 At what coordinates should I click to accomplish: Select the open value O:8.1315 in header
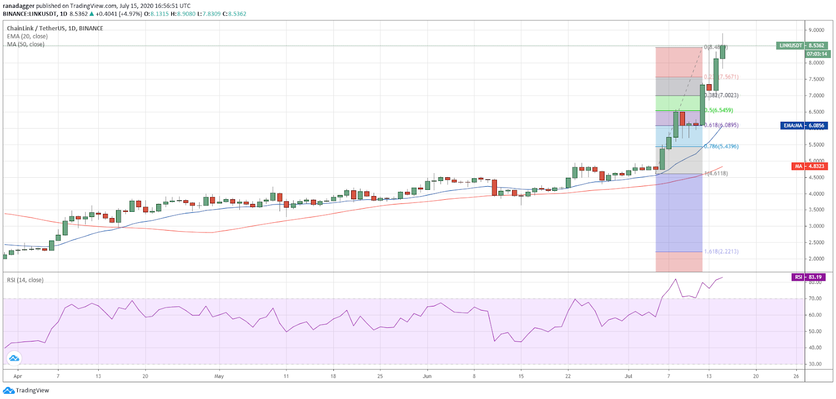pos(157,14)
